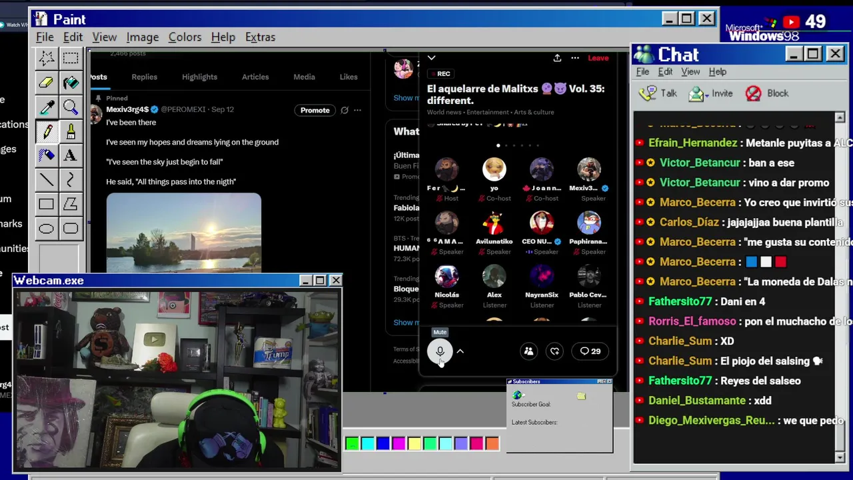Open the Chat window's File menu
The height and width of the screenshot is (480, 853).
642,71
